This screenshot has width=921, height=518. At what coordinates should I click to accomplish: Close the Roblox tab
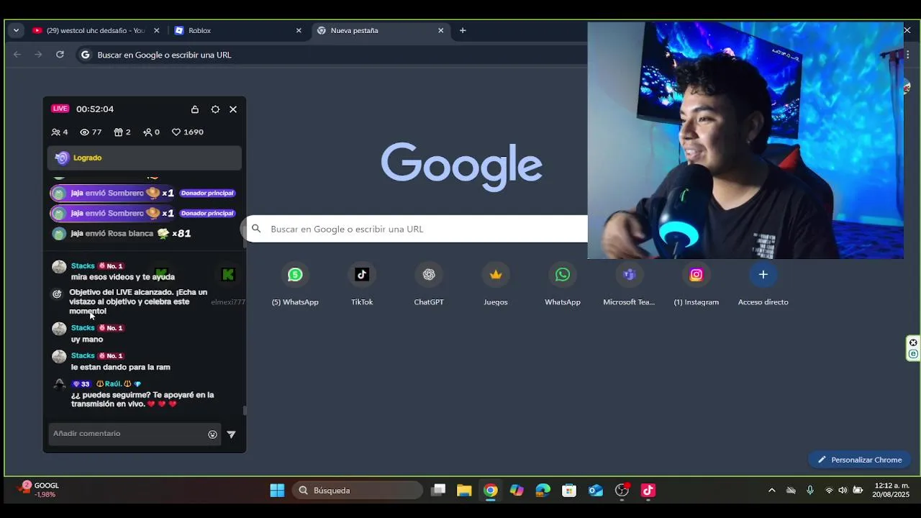299,31
